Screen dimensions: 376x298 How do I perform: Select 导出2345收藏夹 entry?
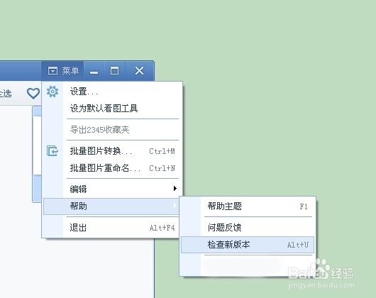coord(111,130)
